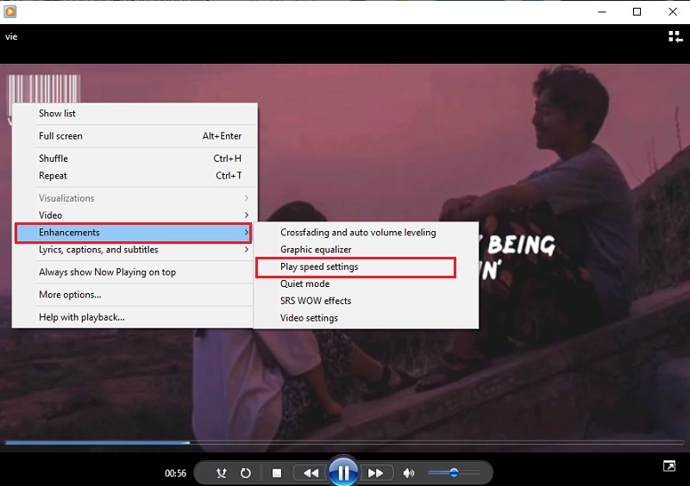The width and height of the screenshot is (690, 486).
Task: Minimize the player window
Action: click(x=602, y=12)
